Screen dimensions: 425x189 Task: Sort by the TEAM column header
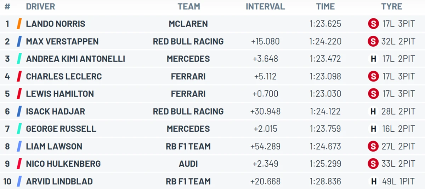click(x=189, y=7)
